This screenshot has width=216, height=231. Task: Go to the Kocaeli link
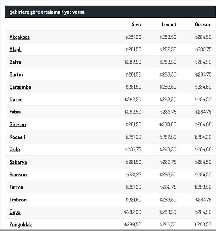tap(17, 137)
